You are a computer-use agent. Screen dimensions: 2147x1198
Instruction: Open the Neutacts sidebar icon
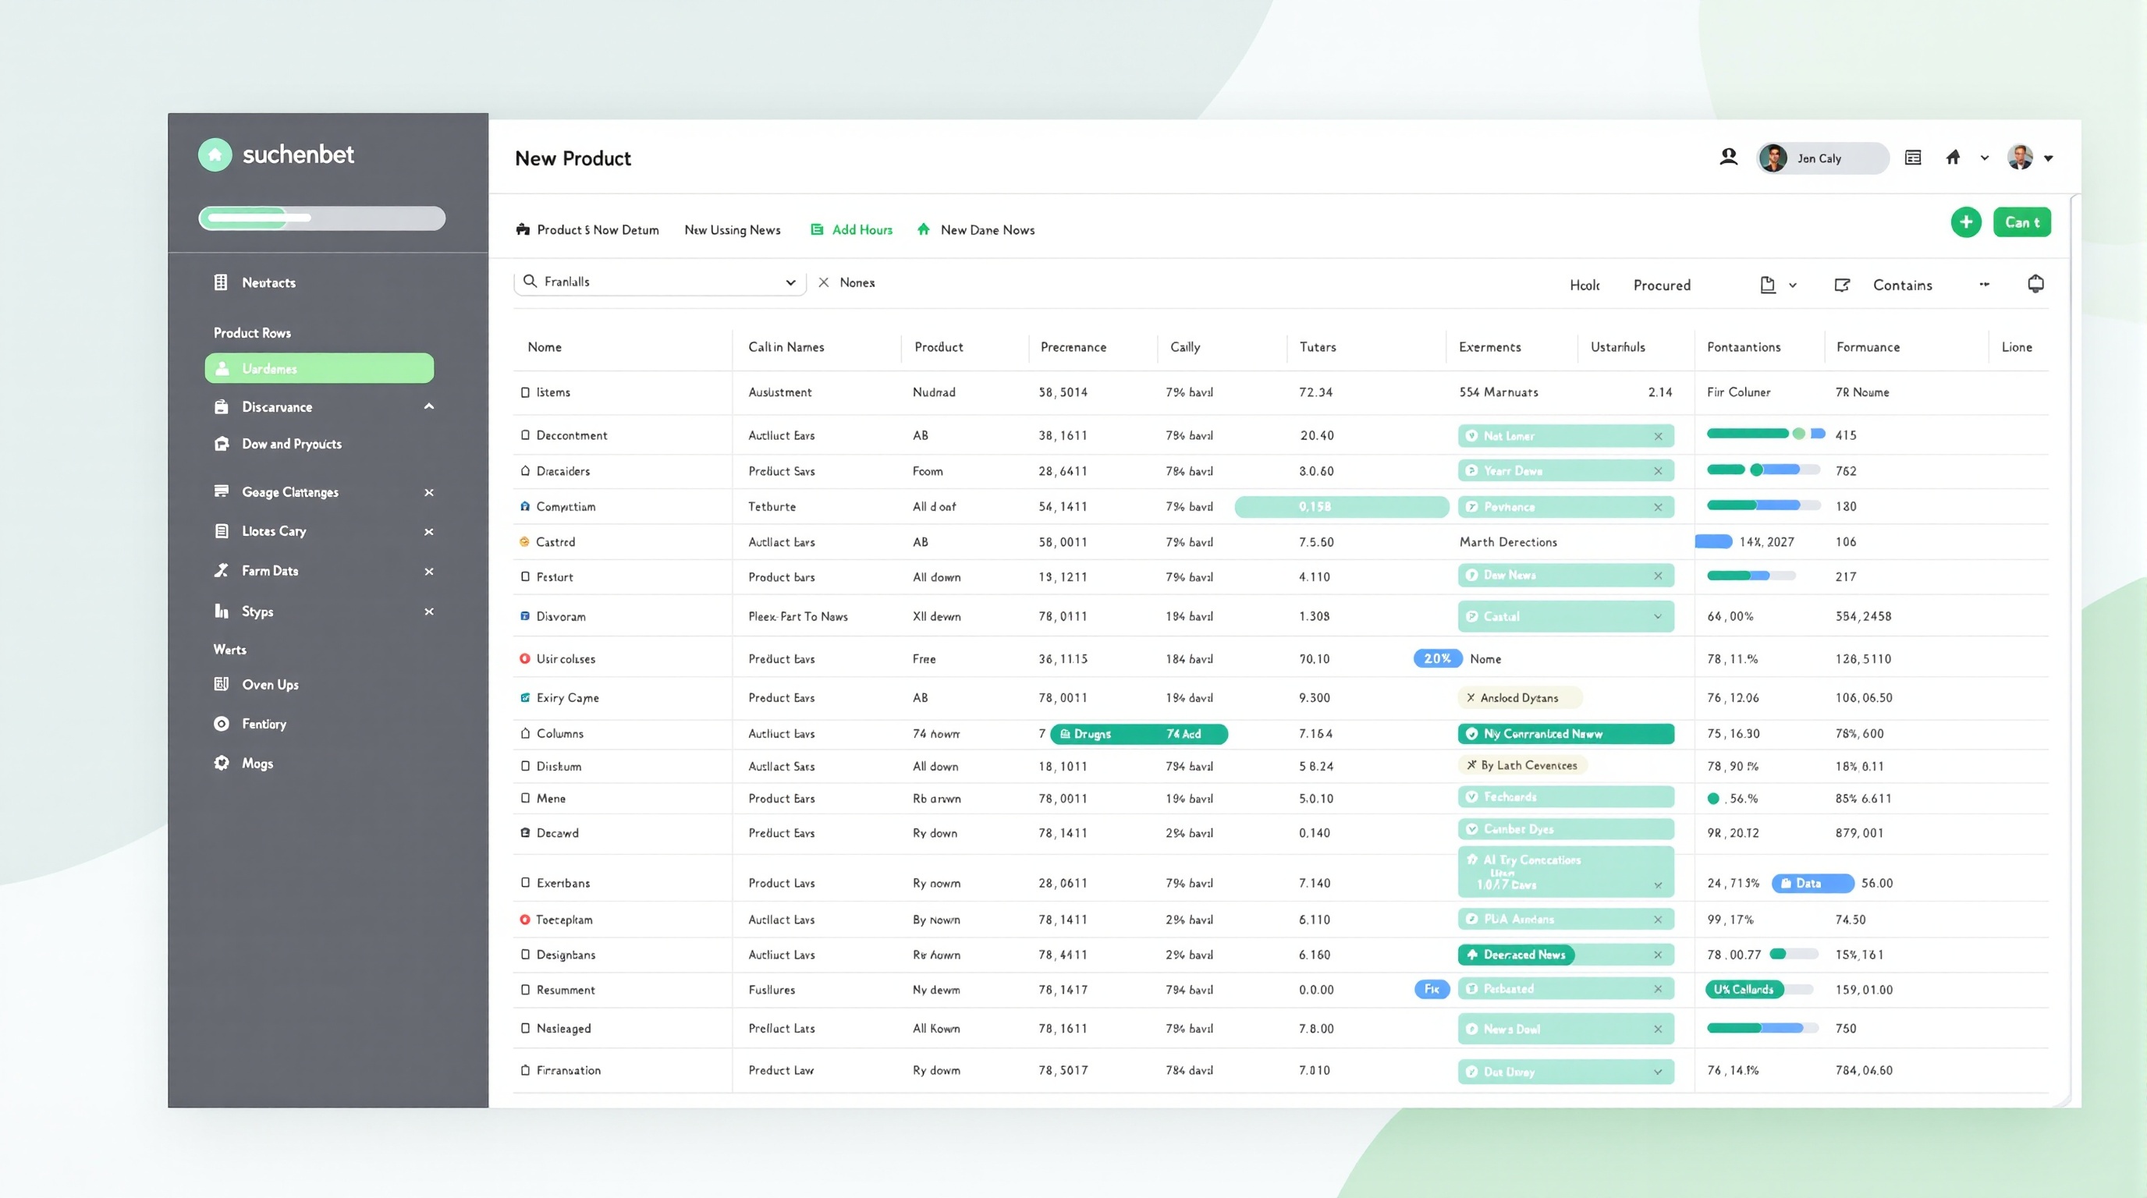pyautogui.click(x=221, y=282)
